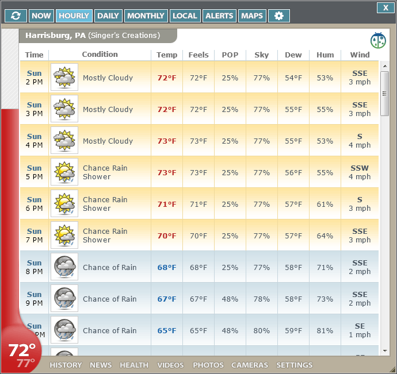Open the HEALTH link
Viewport: 397px width, 374px height.
(134, 365)
